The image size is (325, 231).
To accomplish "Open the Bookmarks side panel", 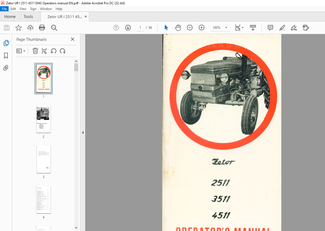I will pyautogui.click(x=6, y=56).
